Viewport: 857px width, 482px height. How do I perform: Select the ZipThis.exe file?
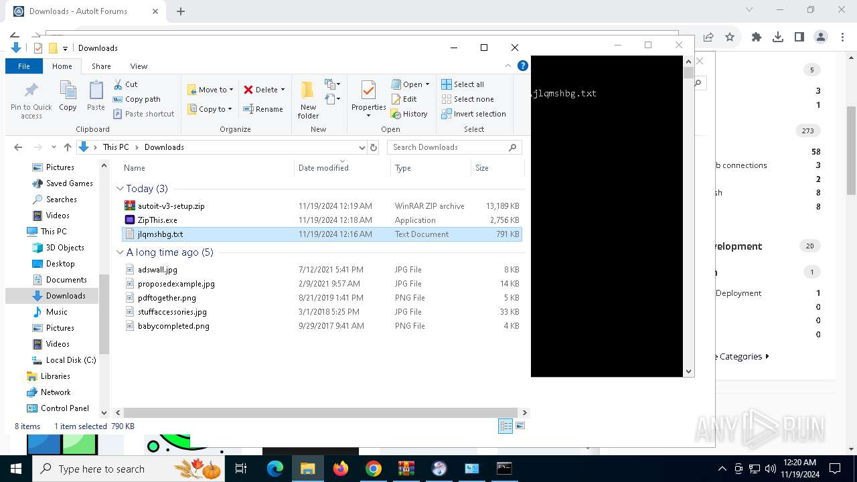coord(157,220)
